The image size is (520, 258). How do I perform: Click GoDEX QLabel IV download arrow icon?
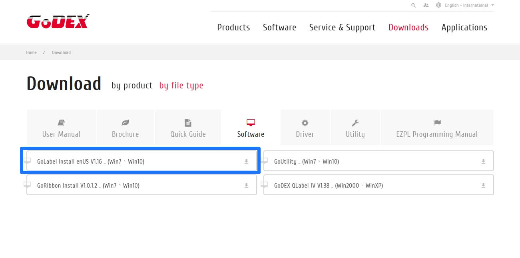click(483, 186)
